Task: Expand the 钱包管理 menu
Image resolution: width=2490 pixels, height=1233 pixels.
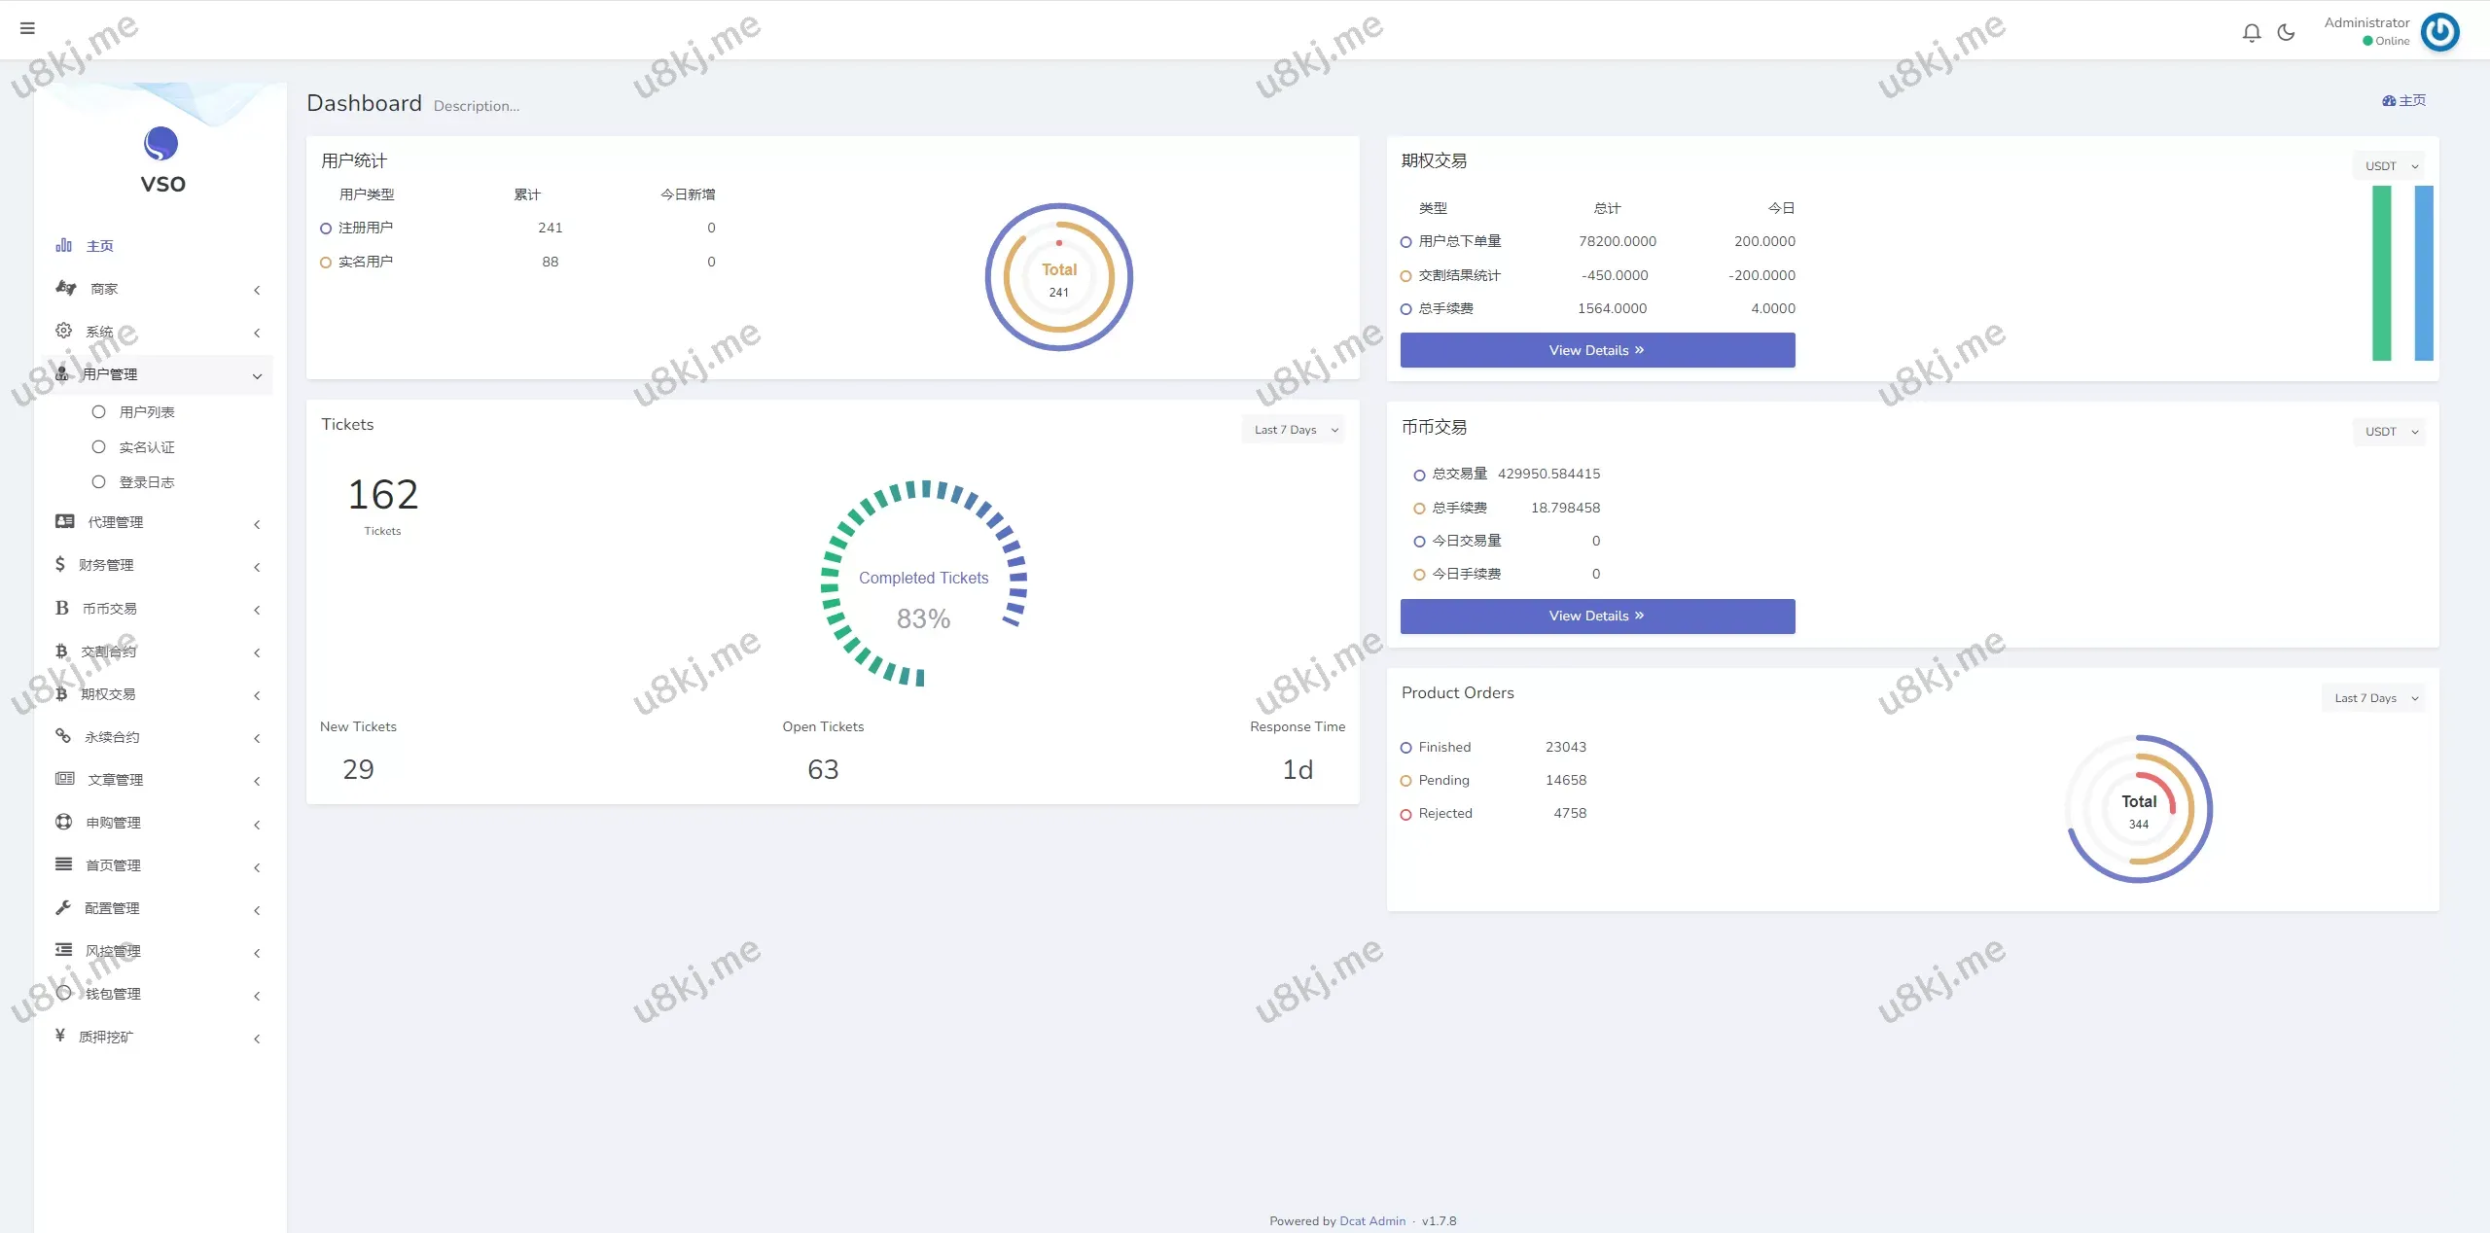Action: 113,994
